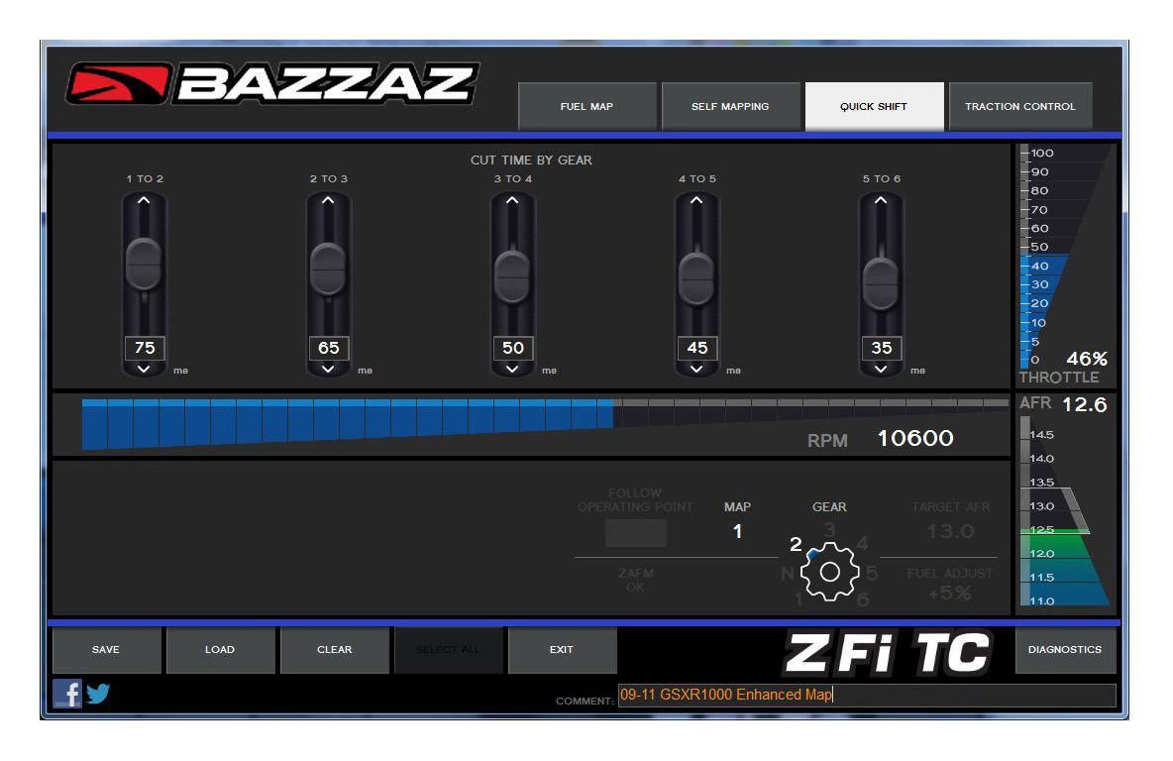Viewport: 1173px width, 761px height.
Task: Click the Twitter bird icon
Action: tap(96, 694)
